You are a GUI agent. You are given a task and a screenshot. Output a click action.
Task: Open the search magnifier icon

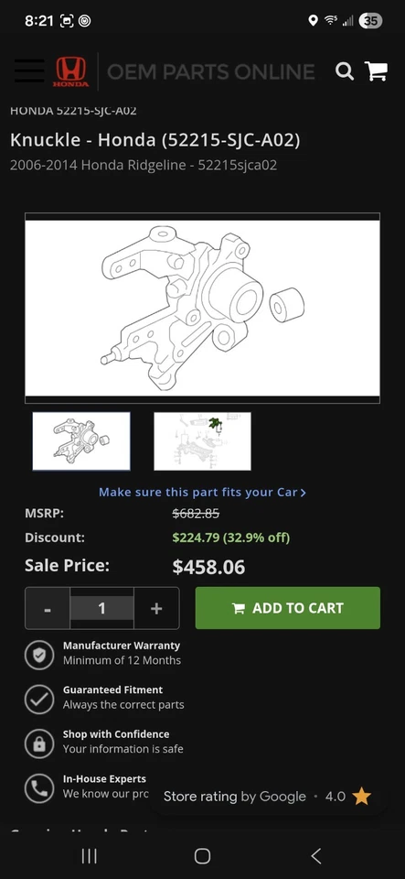tap(344, 71)
